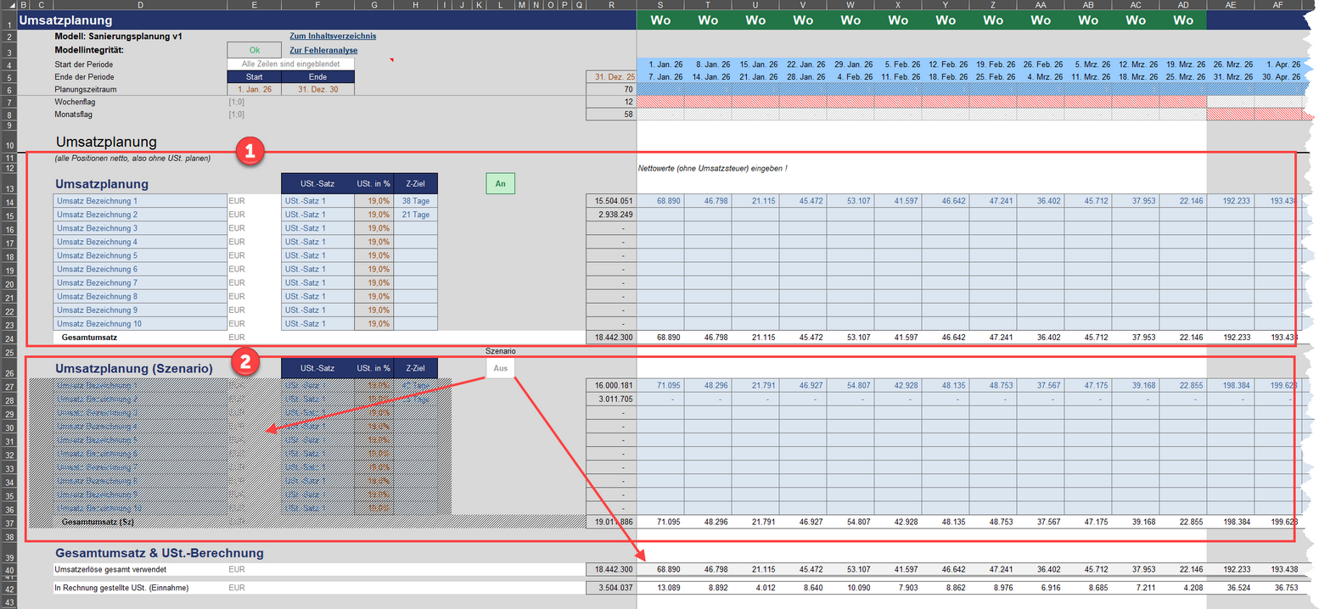This screenshot has width=1319, height=609.
Task: Open USt.-Satz 1 cell for Umsatz Bezeichnung 3
Action: [317, 228]
